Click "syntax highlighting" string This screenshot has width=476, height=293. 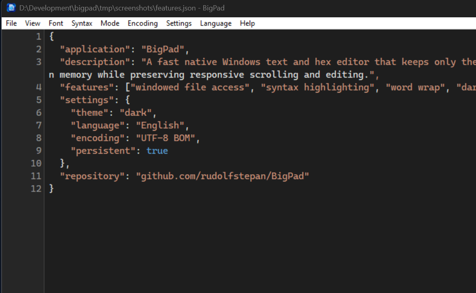coord(318,87)
